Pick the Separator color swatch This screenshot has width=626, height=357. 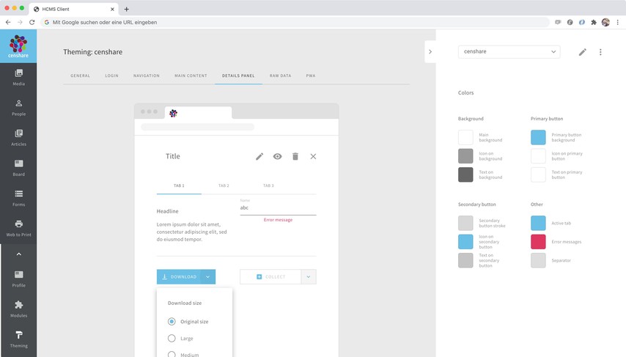(538, 260)
